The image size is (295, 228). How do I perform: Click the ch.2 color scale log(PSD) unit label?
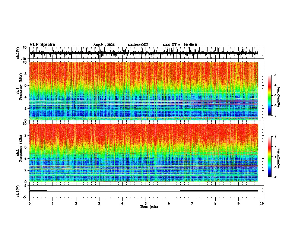279,158
